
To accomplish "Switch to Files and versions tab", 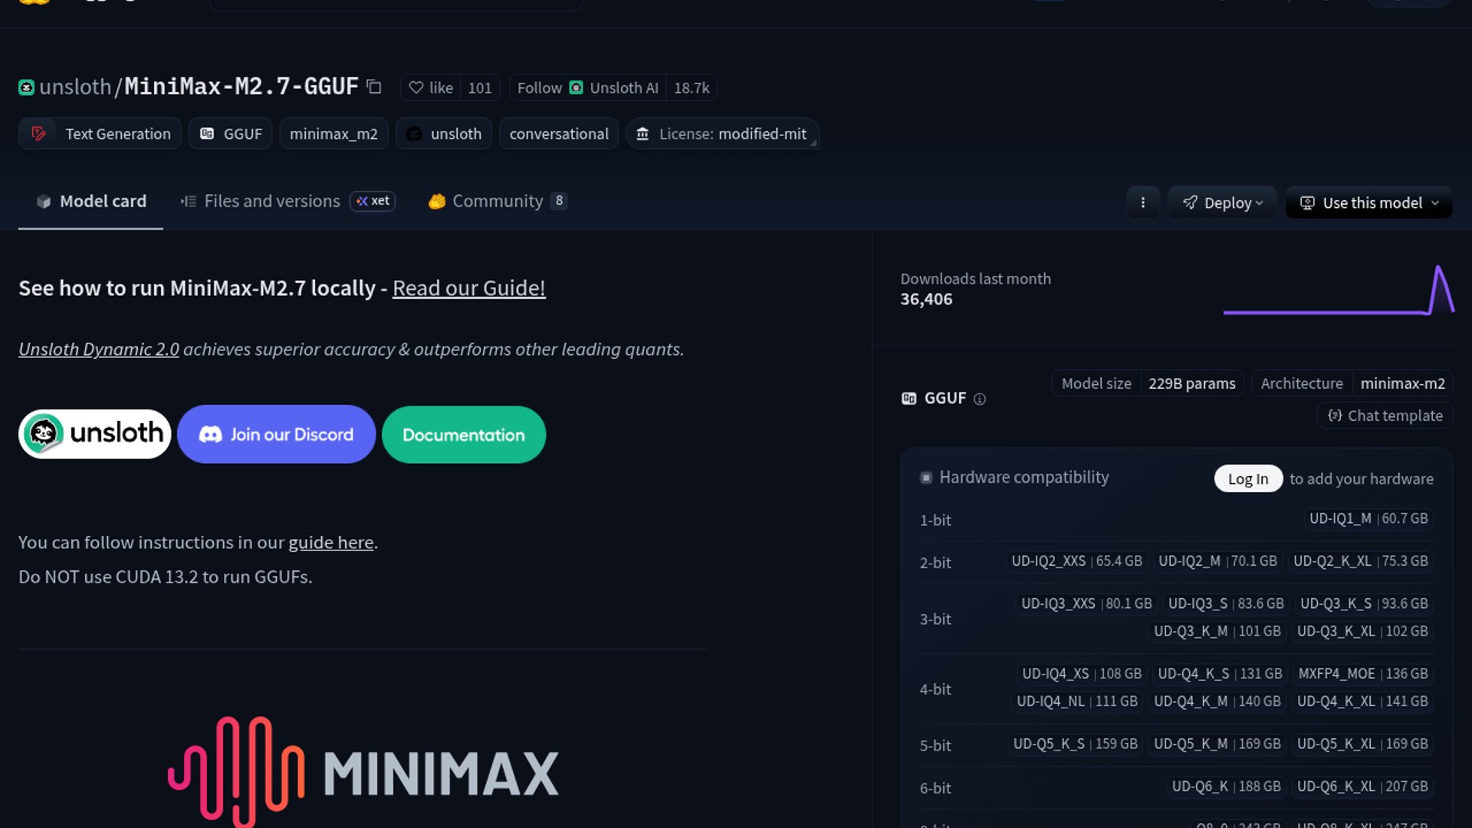I will 271,201.
